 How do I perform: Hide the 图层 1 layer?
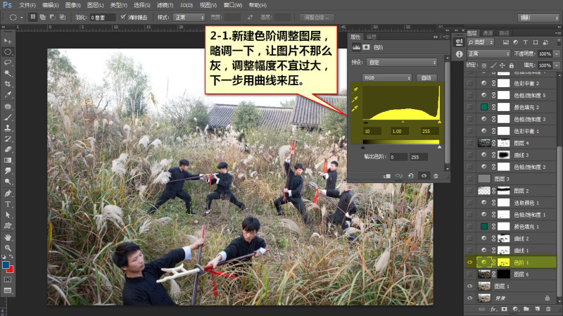click(x=469, y=286)
